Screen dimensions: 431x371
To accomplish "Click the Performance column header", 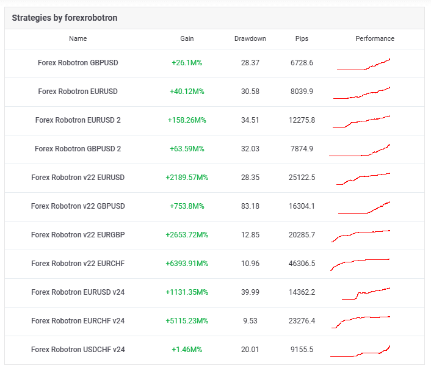I will 375,38.
